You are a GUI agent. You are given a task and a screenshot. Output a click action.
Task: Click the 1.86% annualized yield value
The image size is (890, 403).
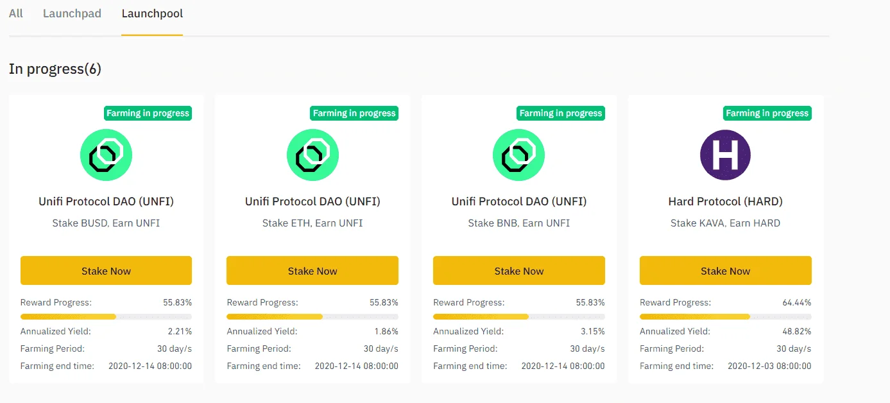point(387,332)
